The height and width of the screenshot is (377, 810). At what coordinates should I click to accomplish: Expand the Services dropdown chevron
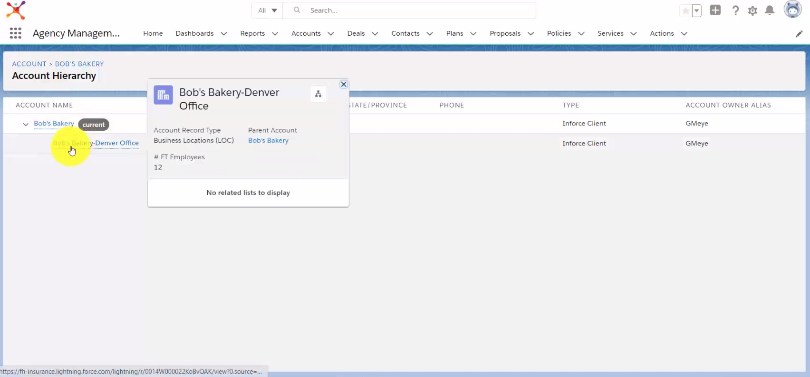(x=634, y=34)
